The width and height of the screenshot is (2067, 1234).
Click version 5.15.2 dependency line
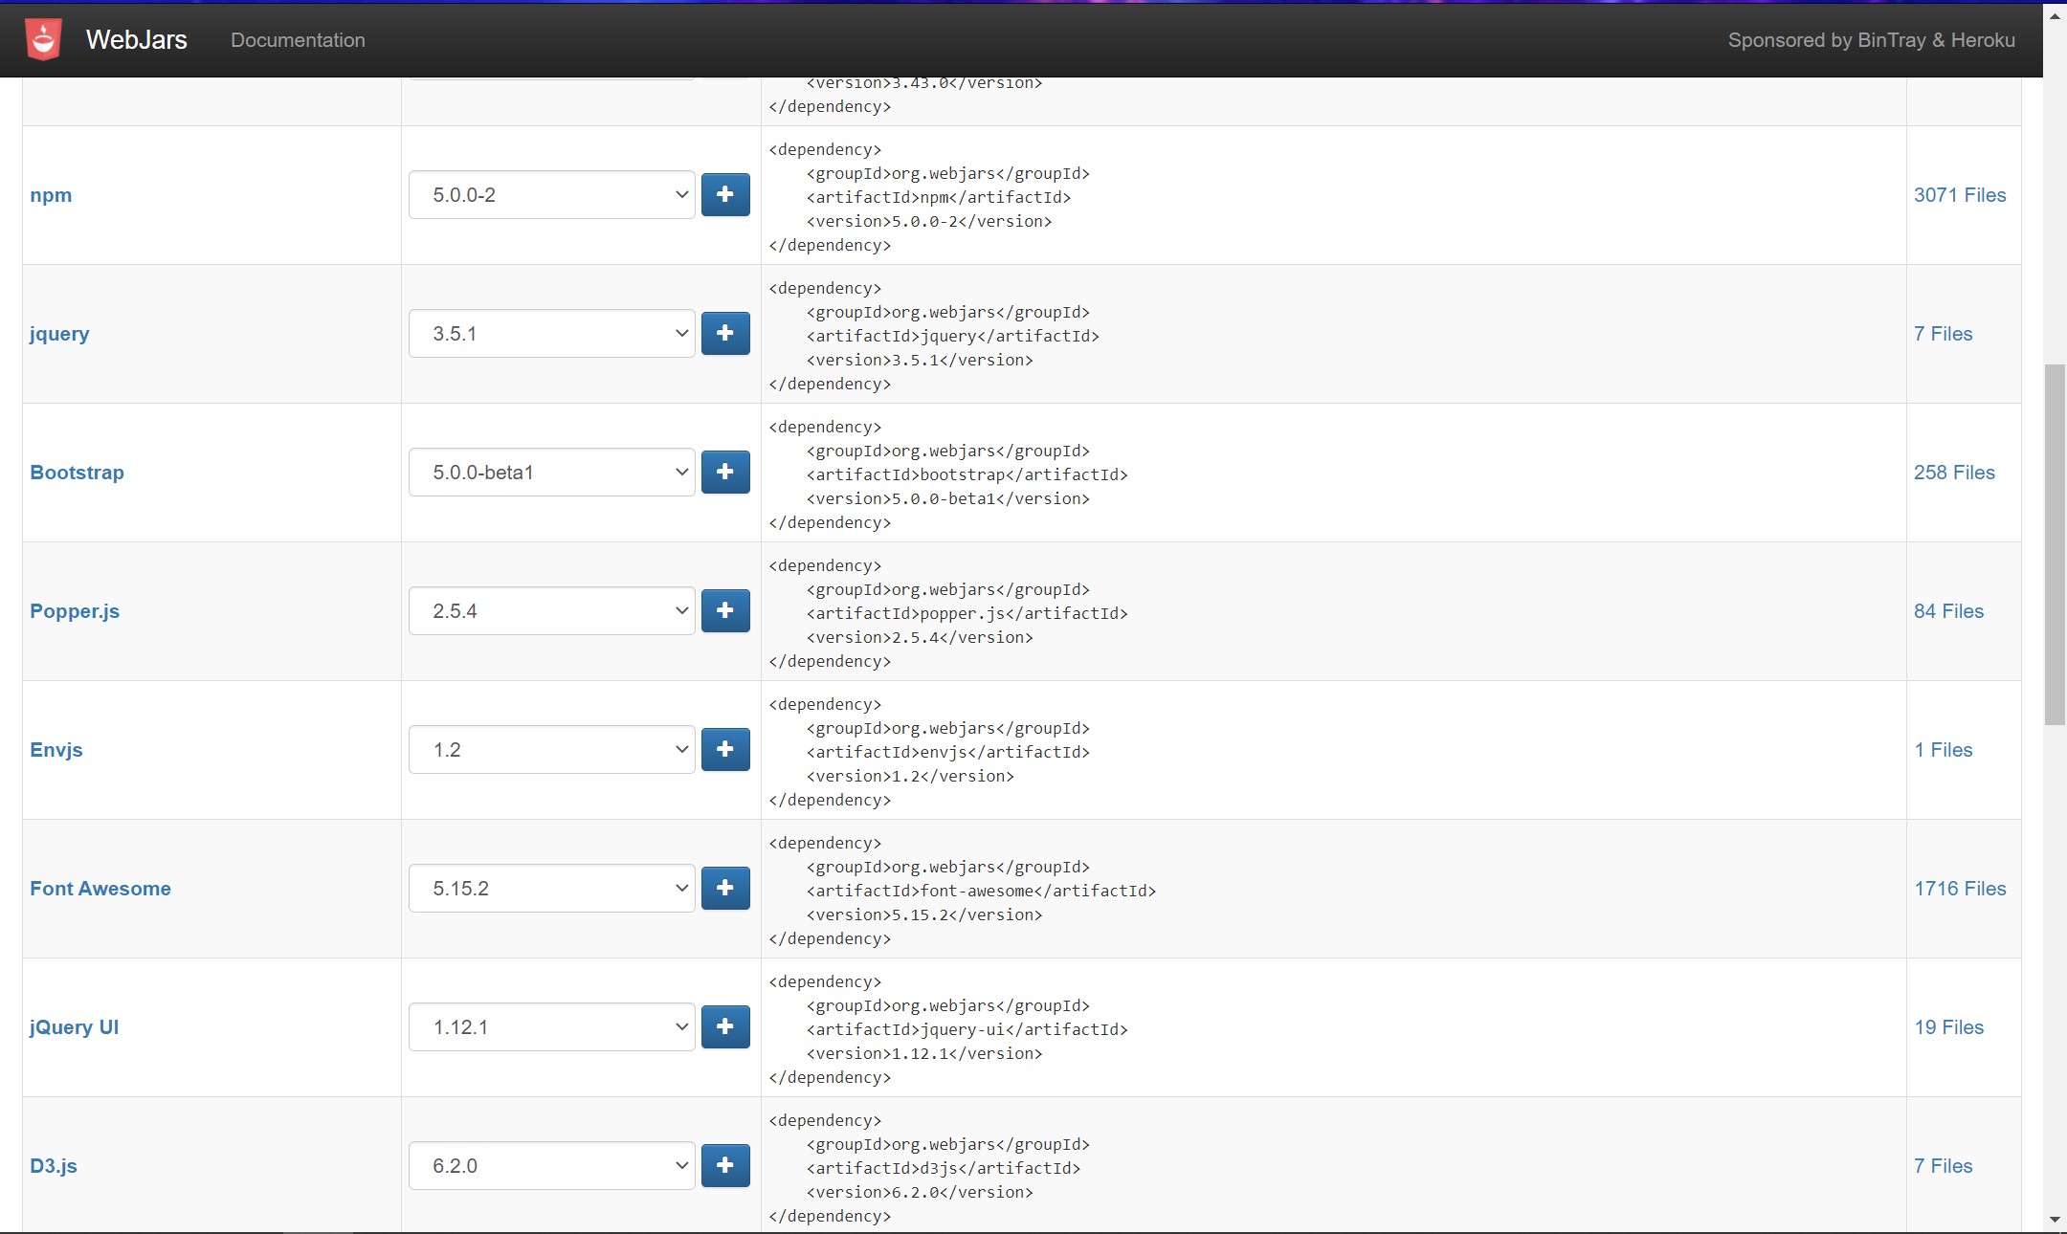(x=924, y=914)
